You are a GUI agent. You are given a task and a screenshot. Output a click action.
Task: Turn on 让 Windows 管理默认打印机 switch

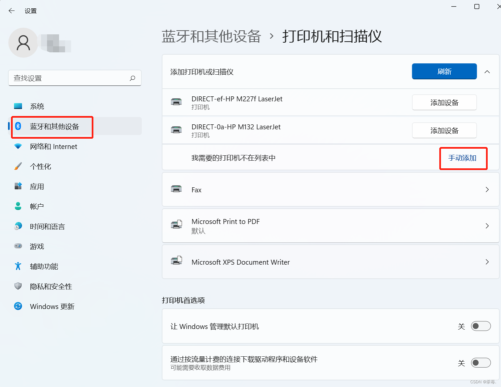coord(481,326)
